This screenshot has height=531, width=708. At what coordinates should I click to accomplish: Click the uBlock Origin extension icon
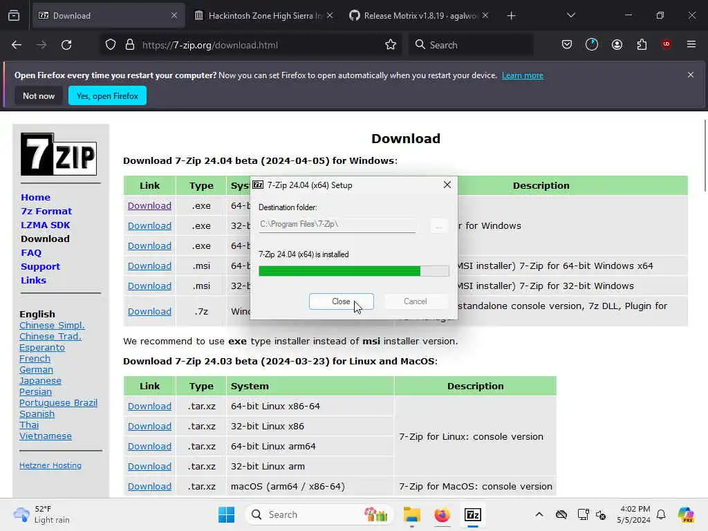coord(666,44)
